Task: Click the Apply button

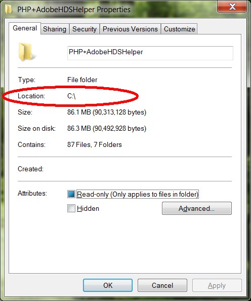Action: coord(217,285)
